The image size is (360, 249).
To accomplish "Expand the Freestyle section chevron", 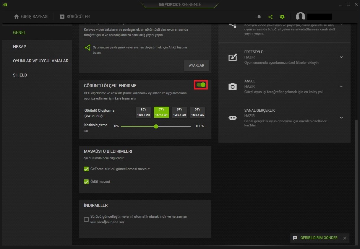I will tap(341, 57).
